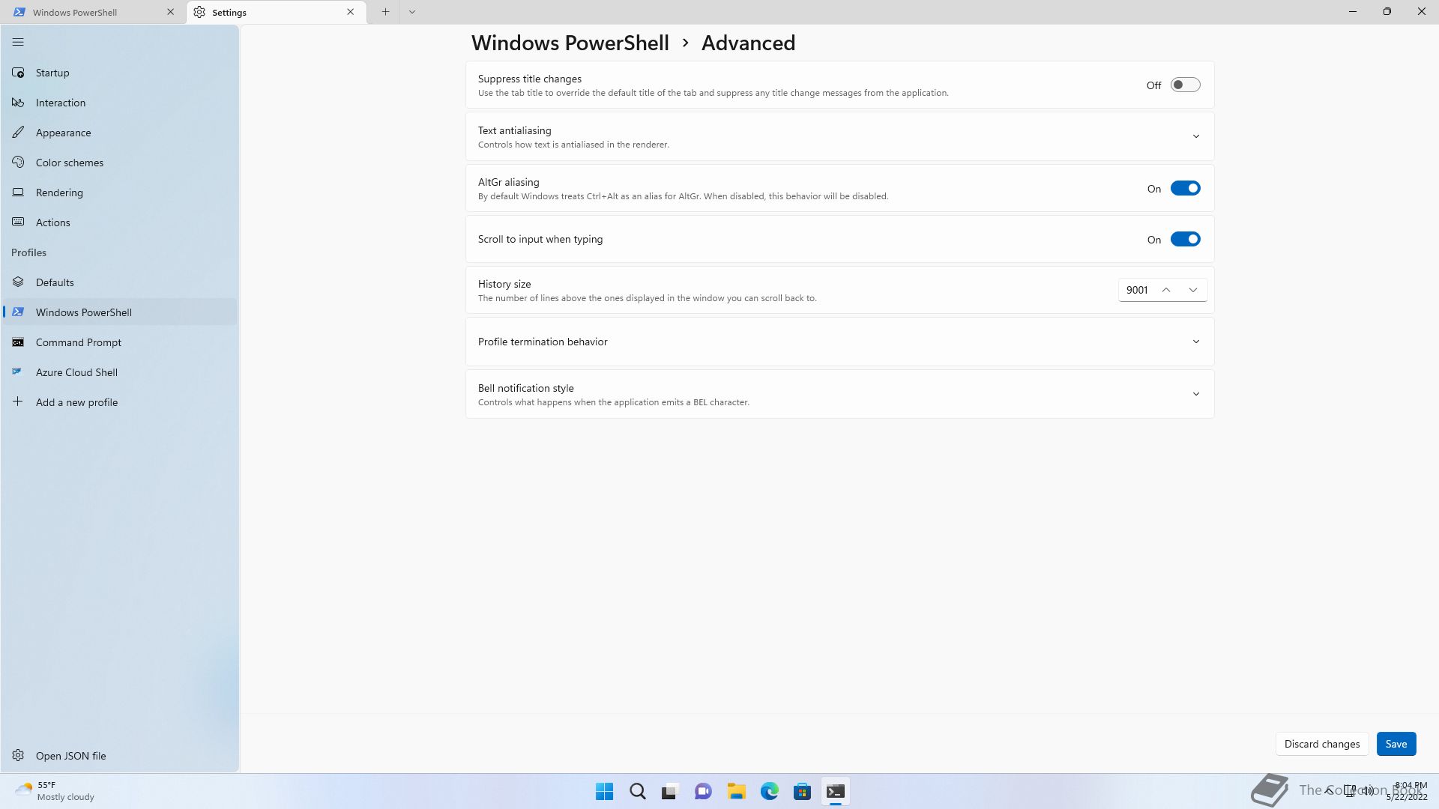Click the Appearance brush icon
The height and width of the screenshot is (809, 1439).
tap(18, 133)
